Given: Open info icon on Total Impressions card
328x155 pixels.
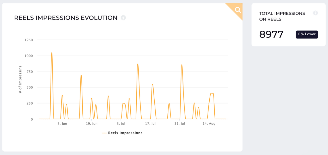Looking at the screenshot, I should tap(315, 13).
